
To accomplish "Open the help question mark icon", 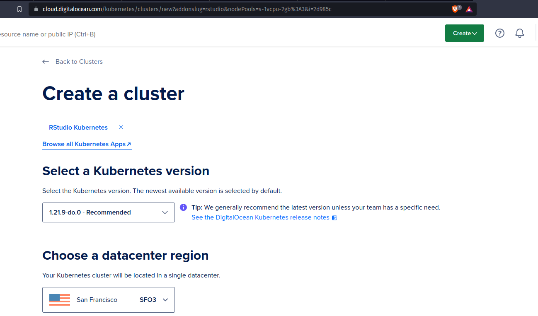I will [500, 33].
